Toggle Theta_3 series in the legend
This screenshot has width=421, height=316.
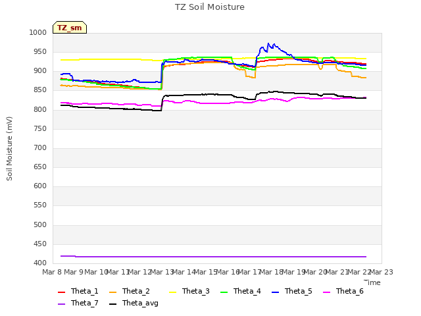(x=189, y=291)
